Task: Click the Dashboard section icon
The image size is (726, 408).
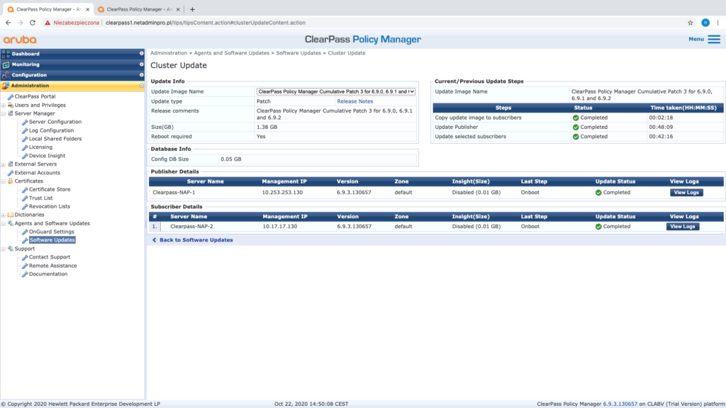Action: 6,54
